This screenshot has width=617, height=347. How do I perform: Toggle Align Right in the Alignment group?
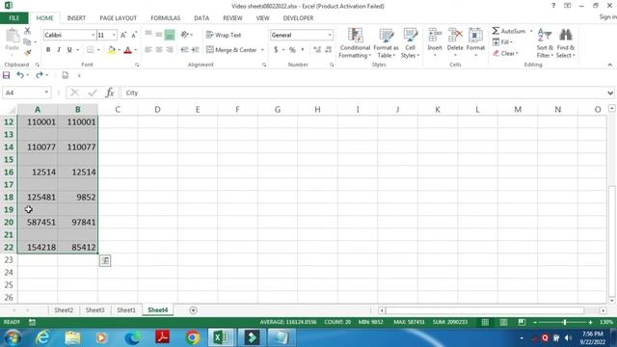170,49
